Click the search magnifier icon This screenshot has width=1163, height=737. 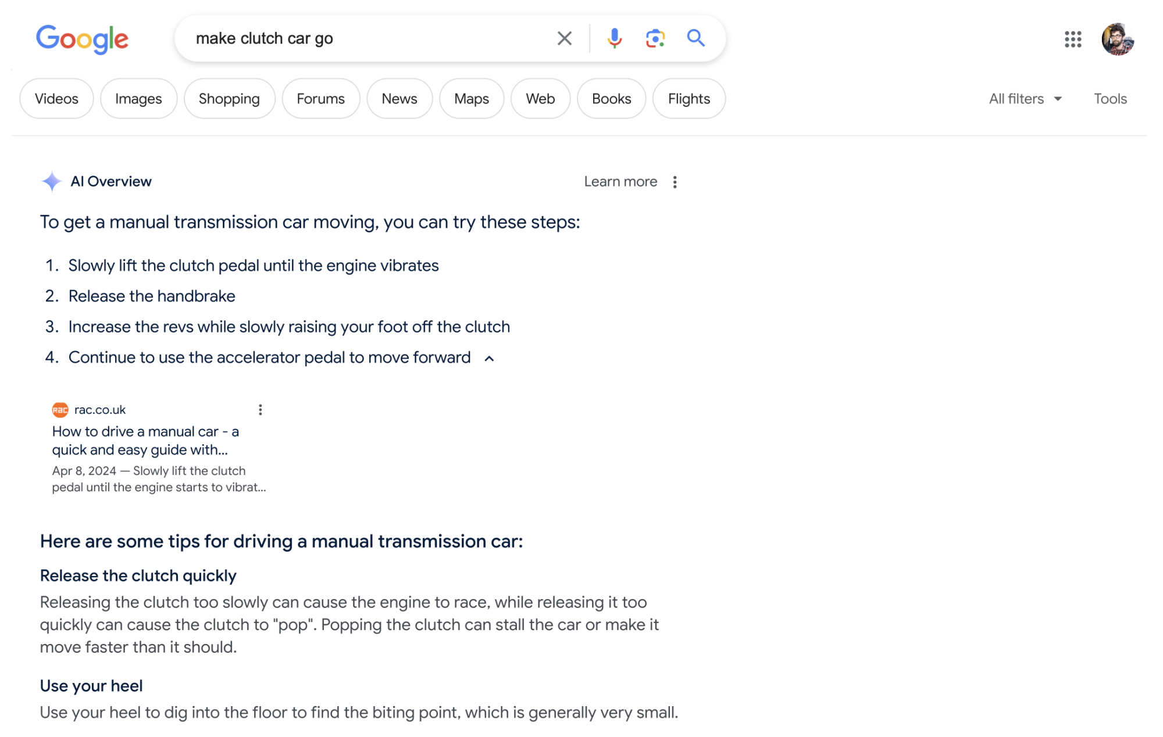tap(695, 38)
